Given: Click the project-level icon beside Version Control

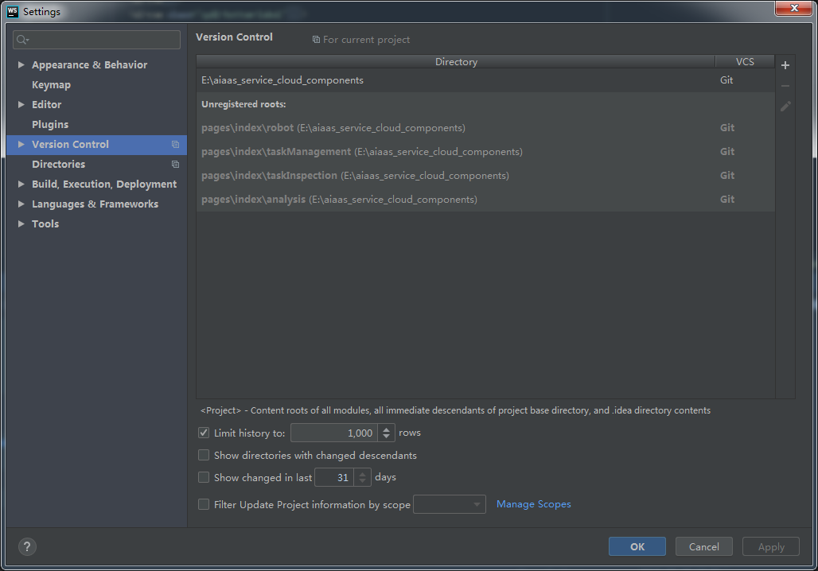Looking at the screenshot, I should 175,145.
